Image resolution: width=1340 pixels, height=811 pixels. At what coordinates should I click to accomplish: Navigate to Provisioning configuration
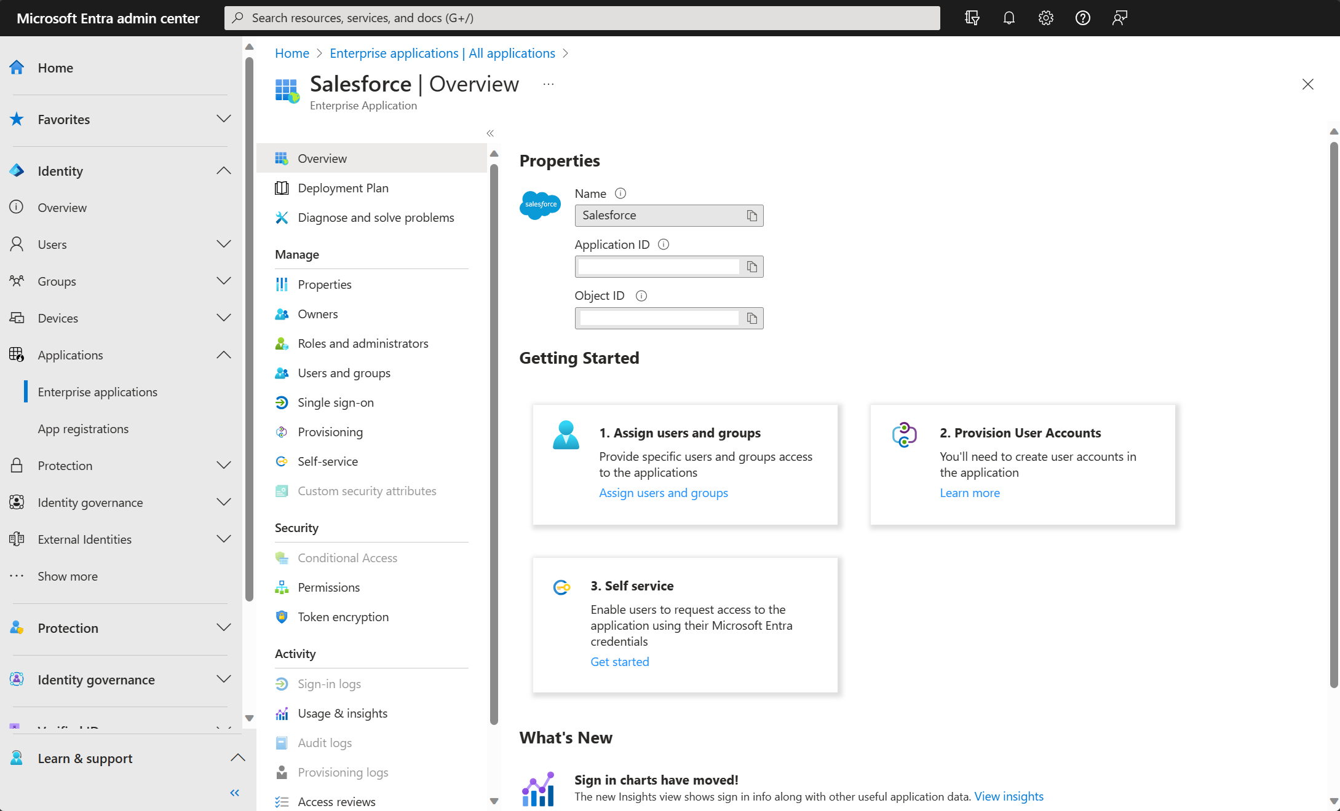tap(330, 430)
